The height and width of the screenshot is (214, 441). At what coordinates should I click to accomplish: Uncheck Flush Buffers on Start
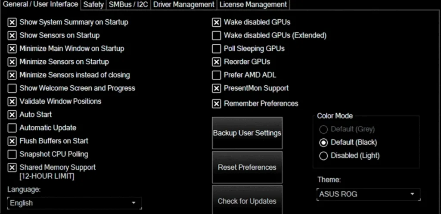click(12, 141)
